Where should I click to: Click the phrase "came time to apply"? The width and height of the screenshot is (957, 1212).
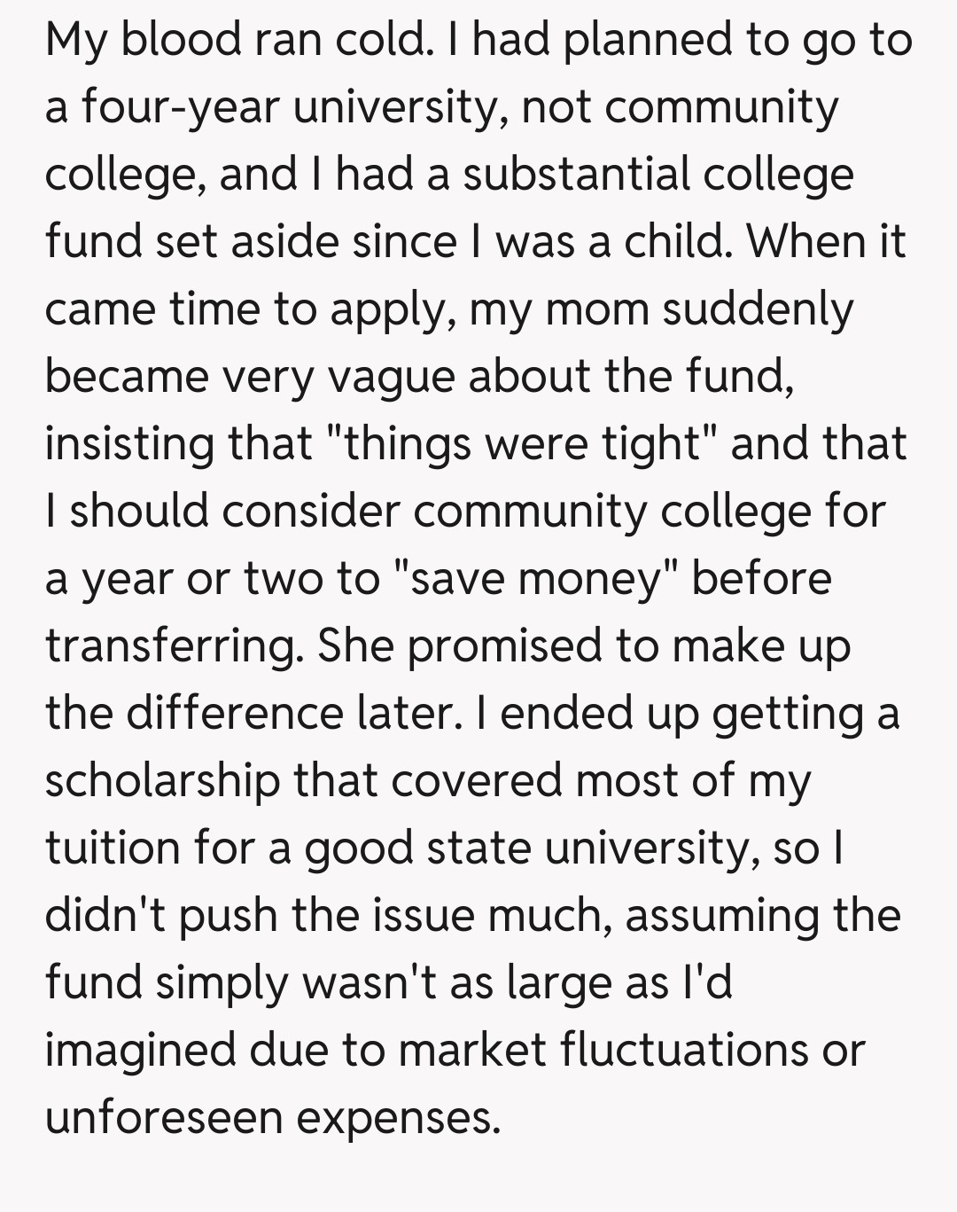249,309
